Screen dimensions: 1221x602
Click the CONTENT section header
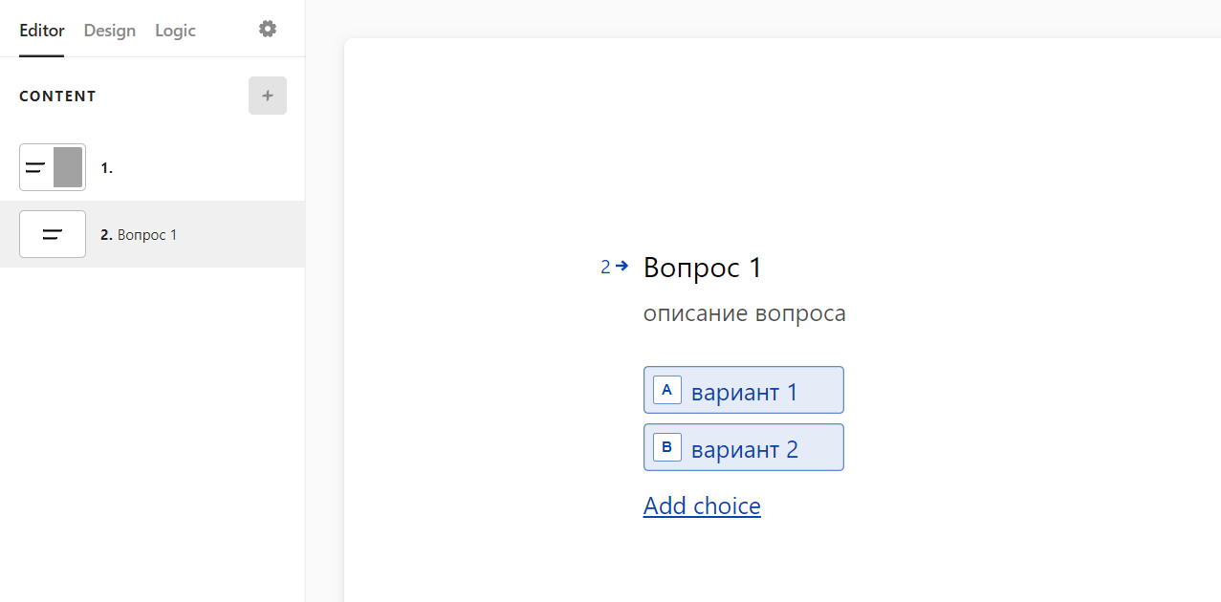pos(57,96)
